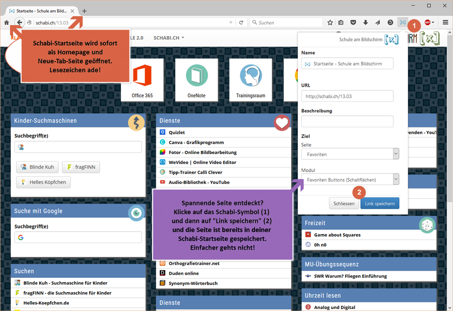Click the Schabi extension toolbar icon
453x311 pixels.
[x=402, y=22]
